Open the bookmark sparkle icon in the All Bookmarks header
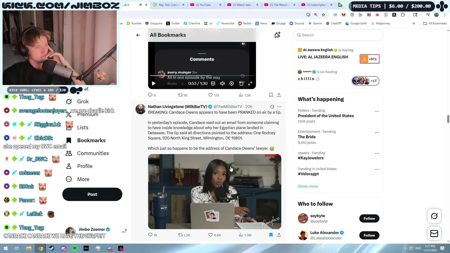This screenshot has width=450, height=253. tap(277, 35)
